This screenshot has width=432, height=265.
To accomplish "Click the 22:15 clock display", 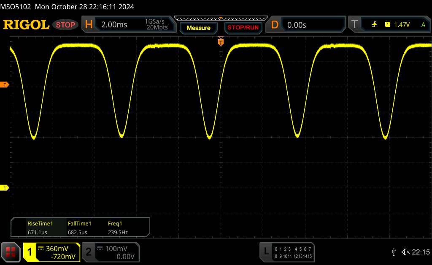I will [x=421, y=252].
